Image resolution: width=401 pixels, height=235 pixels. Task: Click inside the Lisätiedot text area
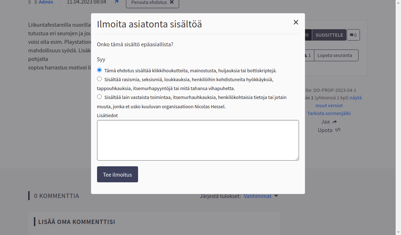pyautogui.click(x=198, y=140)
